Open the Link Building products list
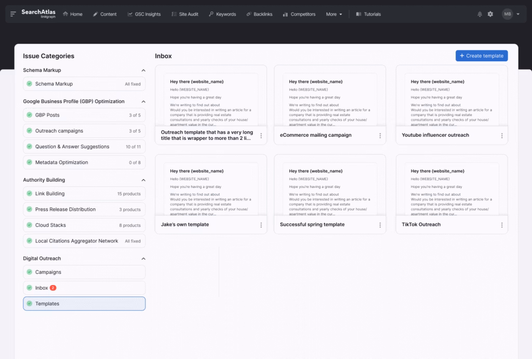The height and width of the screenshot is (359, 532). point(84,194)
